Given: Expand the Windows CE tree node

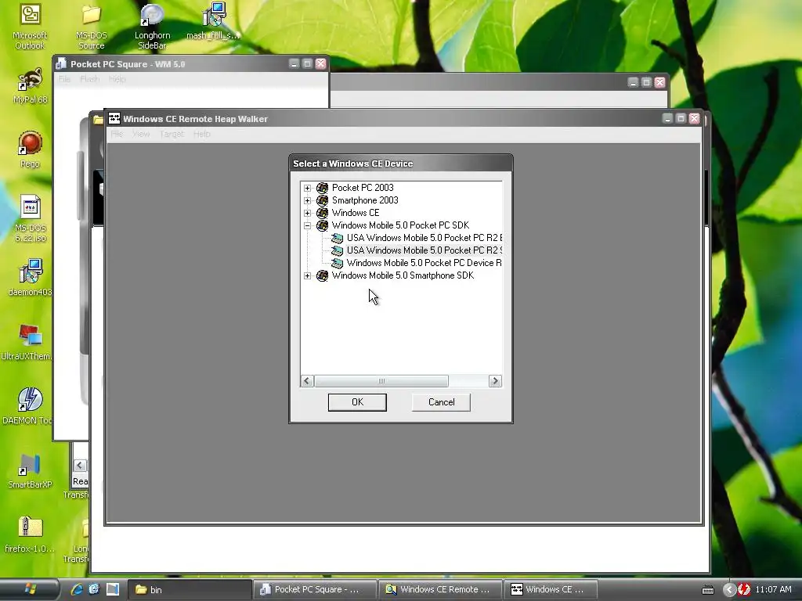Looking at the screenshot, I should (307, 213).
